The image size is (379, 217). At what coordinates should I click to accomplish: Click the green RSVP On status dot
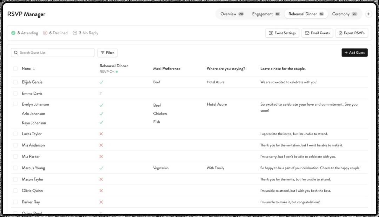tap(117, 72)
